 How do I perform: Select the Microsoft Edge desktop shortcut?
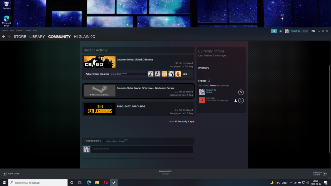6,21
